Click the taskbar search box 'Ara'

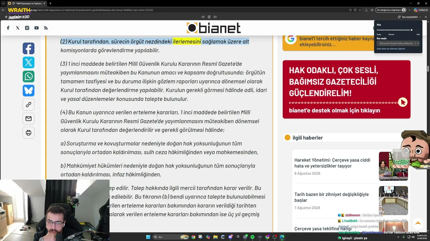(171, 237)
